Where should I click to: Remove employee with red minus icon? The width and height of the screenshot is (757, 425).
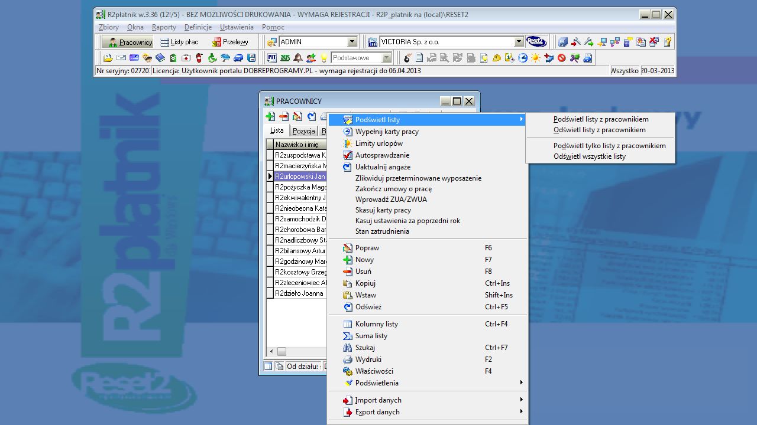tap(284, 116)
